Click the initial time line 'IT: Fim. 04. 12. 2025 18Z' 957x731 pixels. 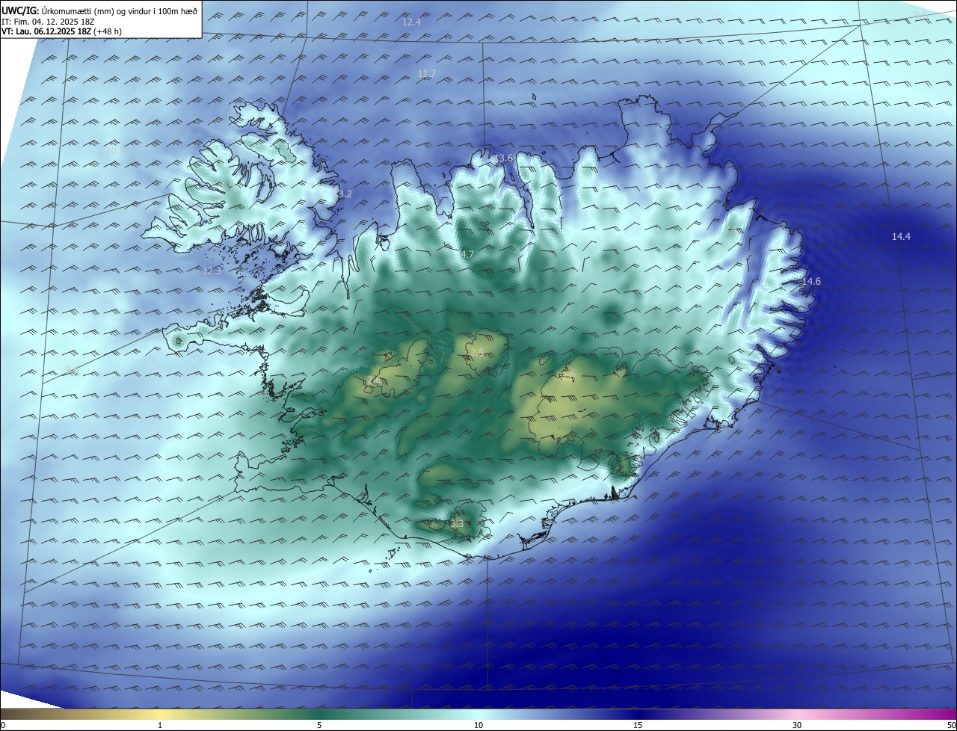pyautogui.click(x=48, y=22)
